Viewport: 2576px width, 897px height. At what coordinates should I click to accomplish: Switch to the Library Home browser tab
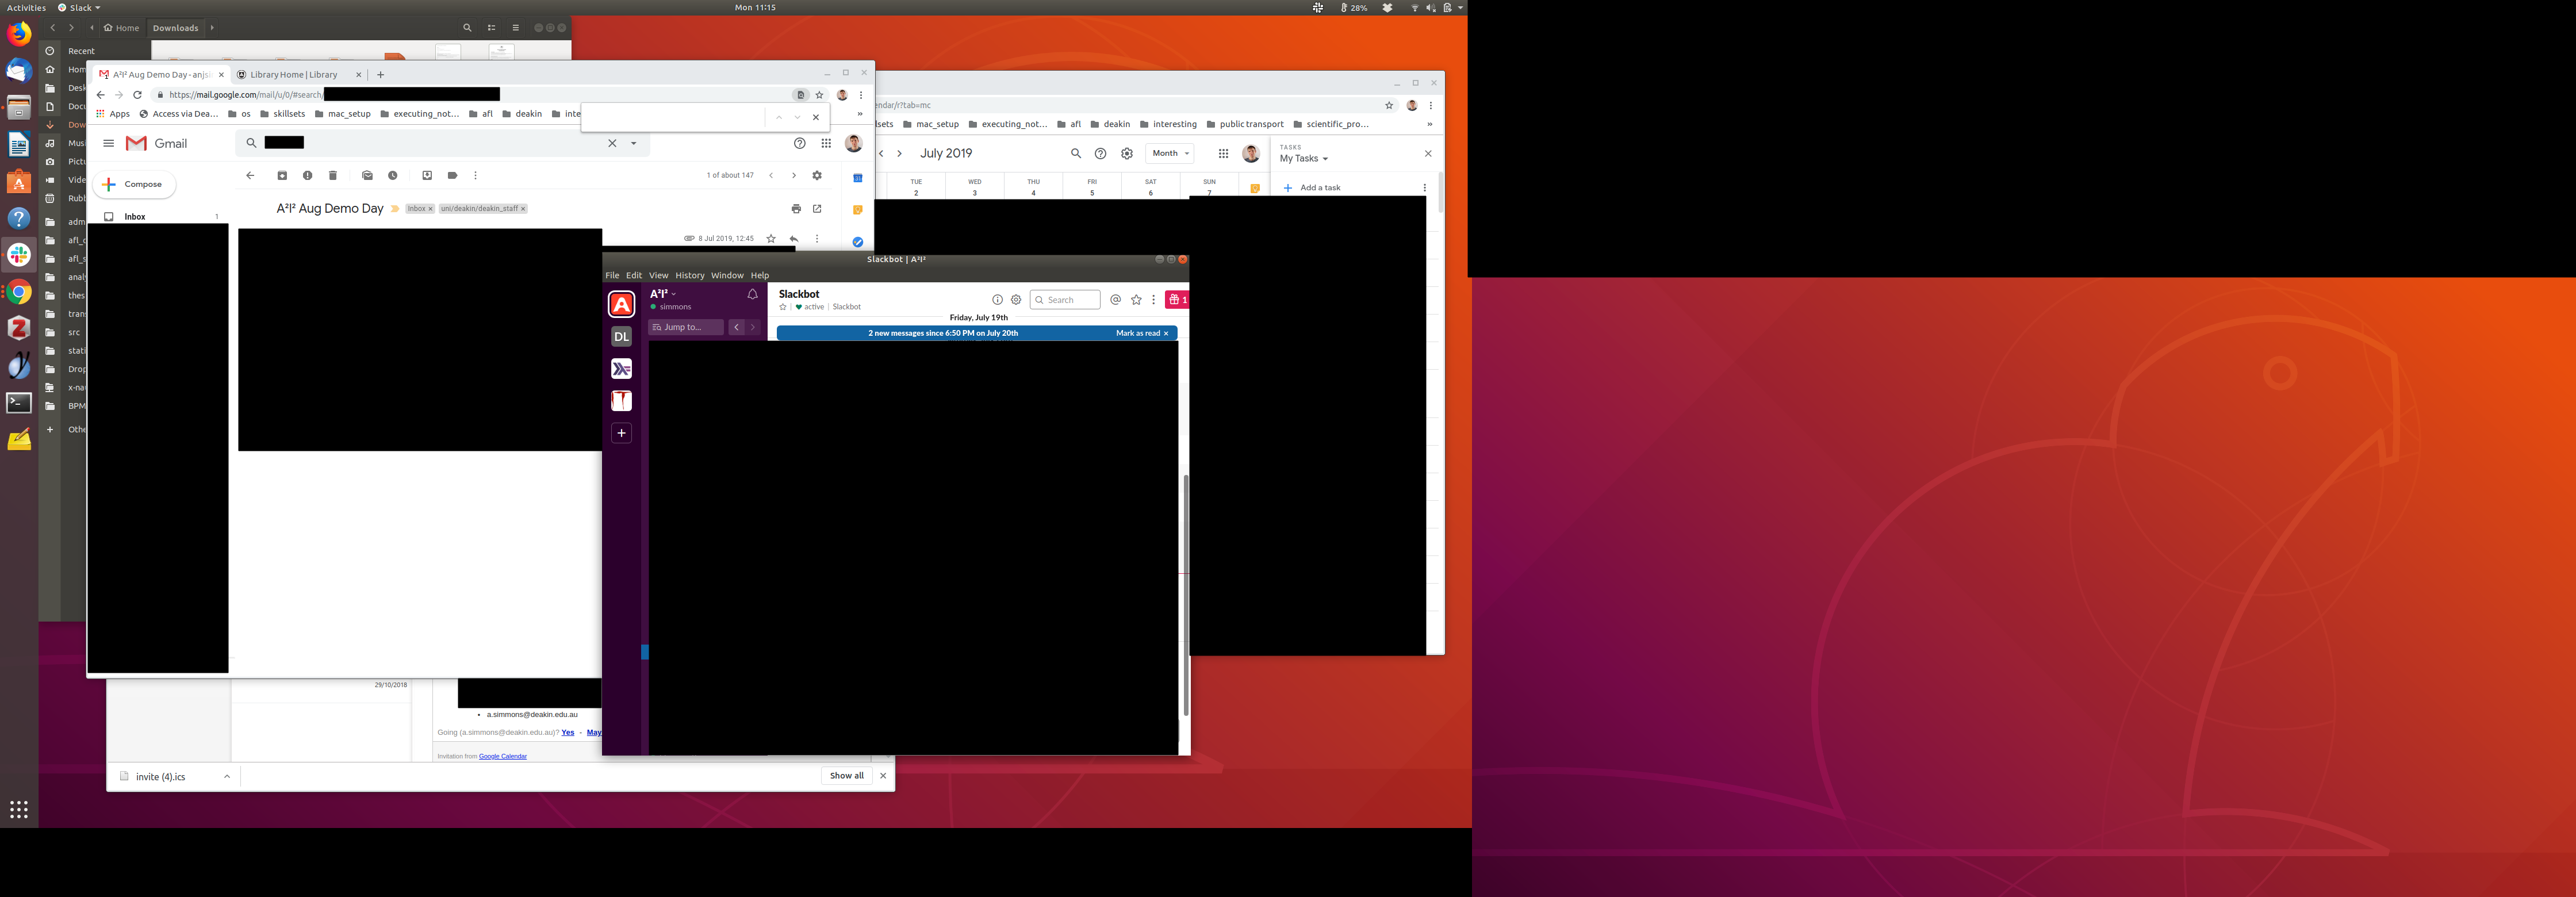pyautogui.click(x=293, y=75)
